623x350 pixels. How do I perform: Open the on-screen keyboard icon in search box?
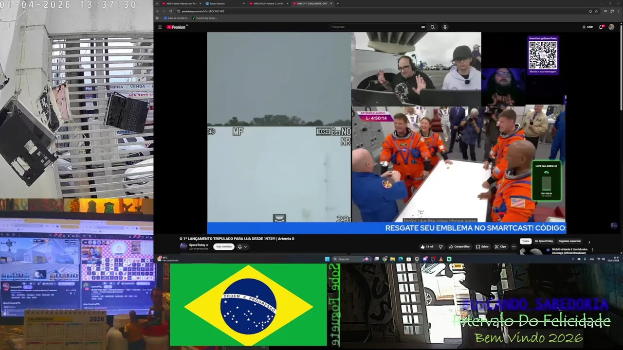423,27
